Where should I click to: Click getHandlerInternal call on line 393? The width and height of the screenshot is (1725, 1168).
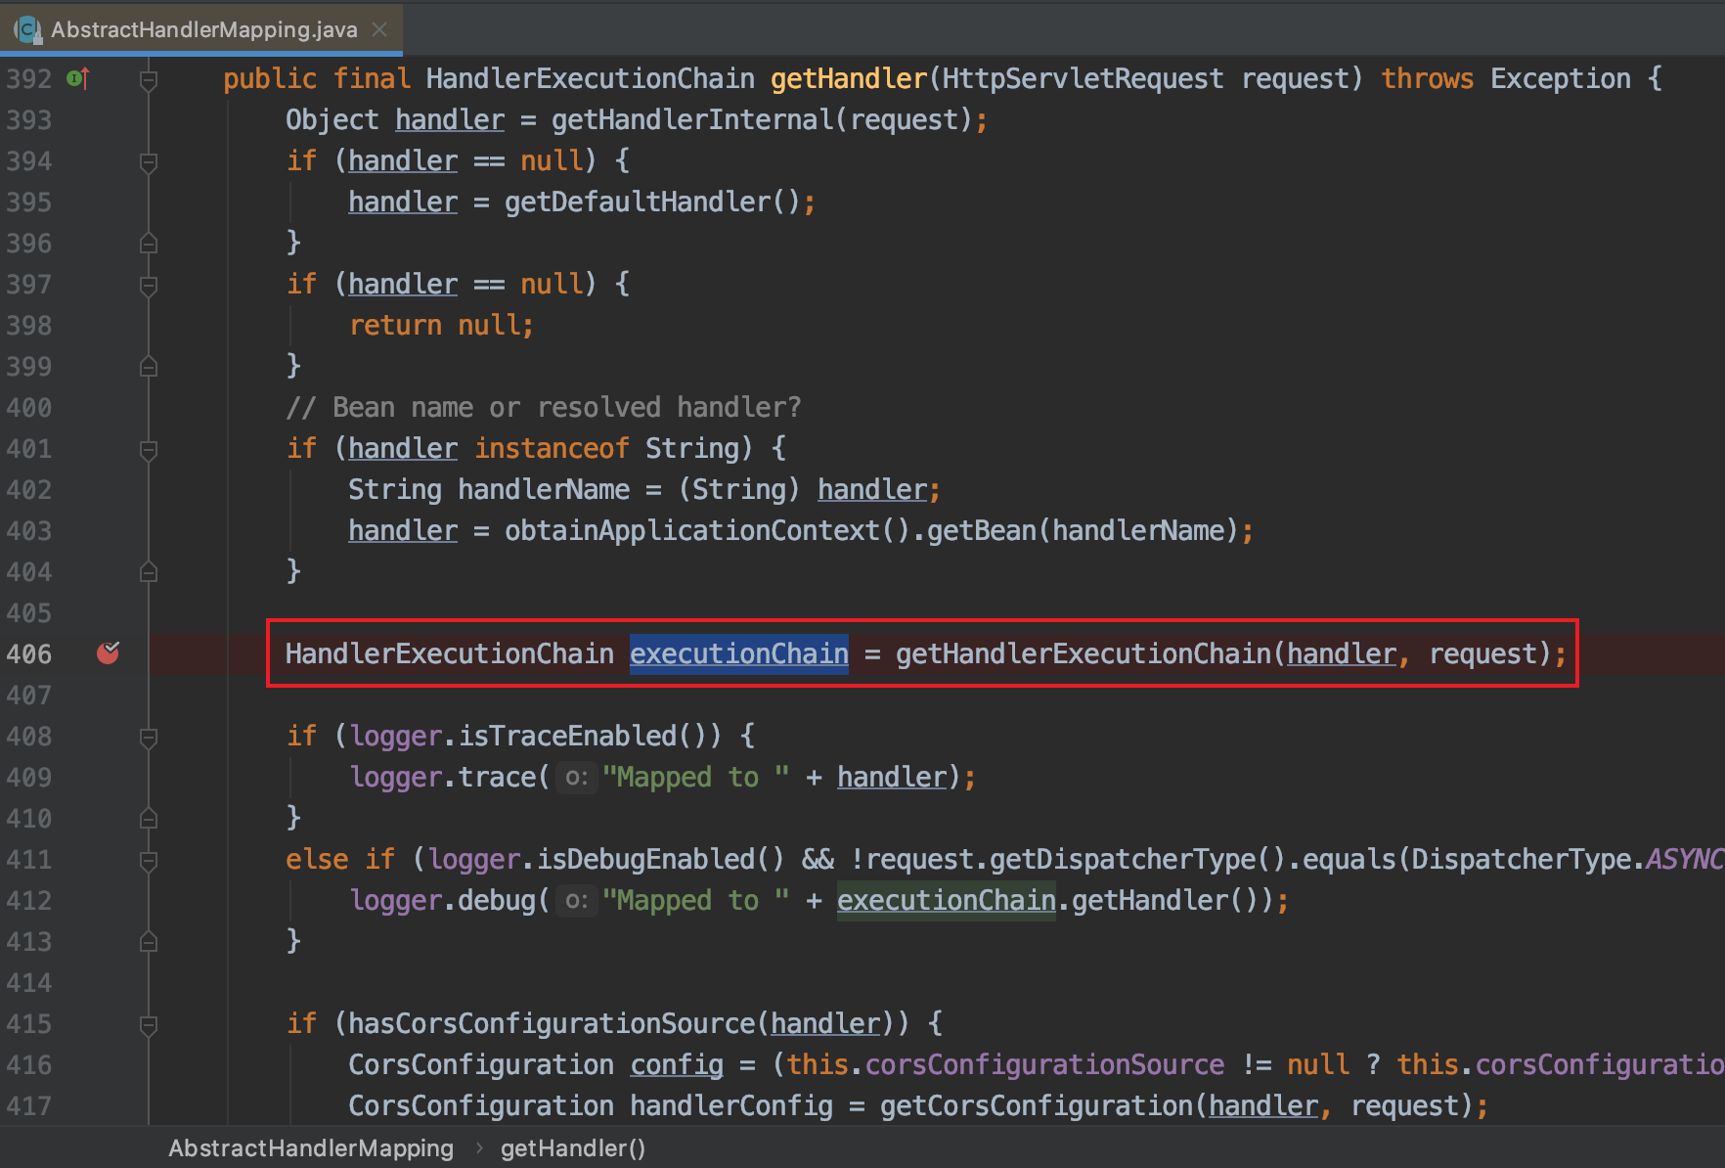(692, 119)
